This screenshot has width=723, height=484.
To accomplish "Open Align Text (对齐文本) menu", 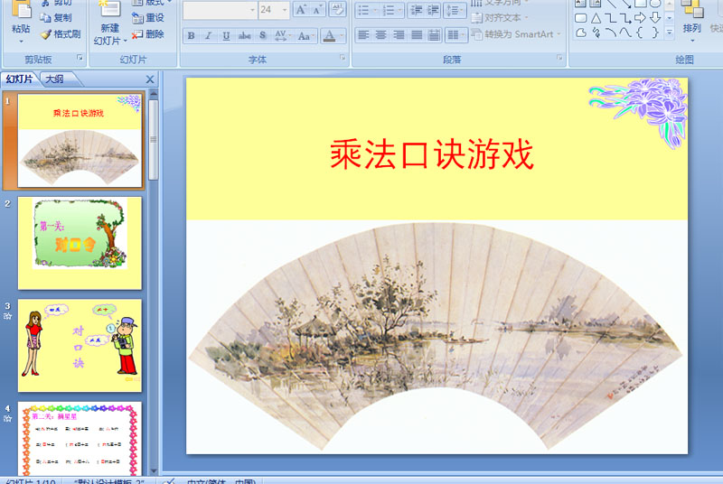I will tap(500, 17).
